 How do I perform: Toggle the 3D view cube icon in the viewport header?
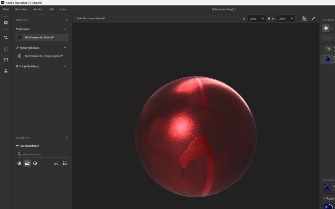304,19
